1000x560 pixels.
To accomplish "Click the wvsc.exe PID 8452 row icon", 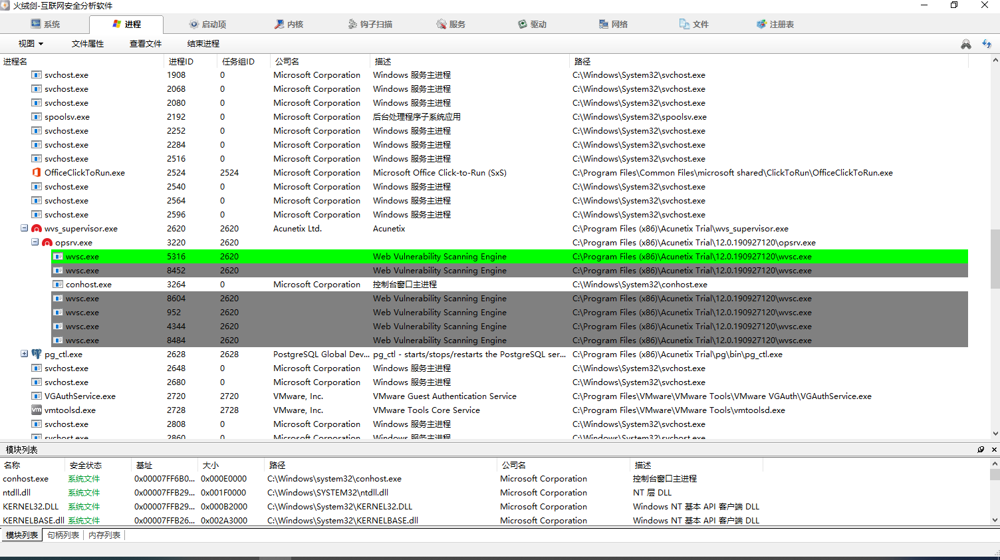I will pos(58,271).
